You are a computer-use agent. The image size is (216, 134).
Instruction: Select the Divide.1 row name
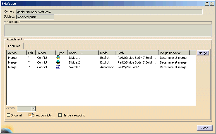coord(75,58)
